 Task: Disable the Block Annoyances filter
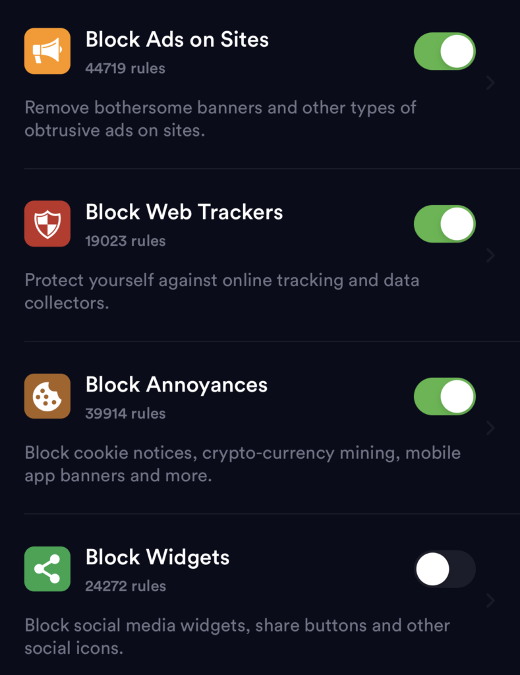pyautogui.click(x=444, y=396)
